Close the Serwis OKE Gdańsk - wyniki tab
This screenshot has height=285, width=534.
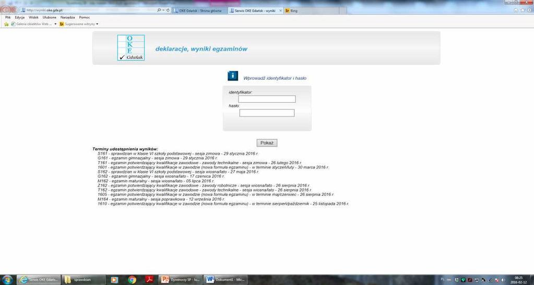(x=281, y=10)
